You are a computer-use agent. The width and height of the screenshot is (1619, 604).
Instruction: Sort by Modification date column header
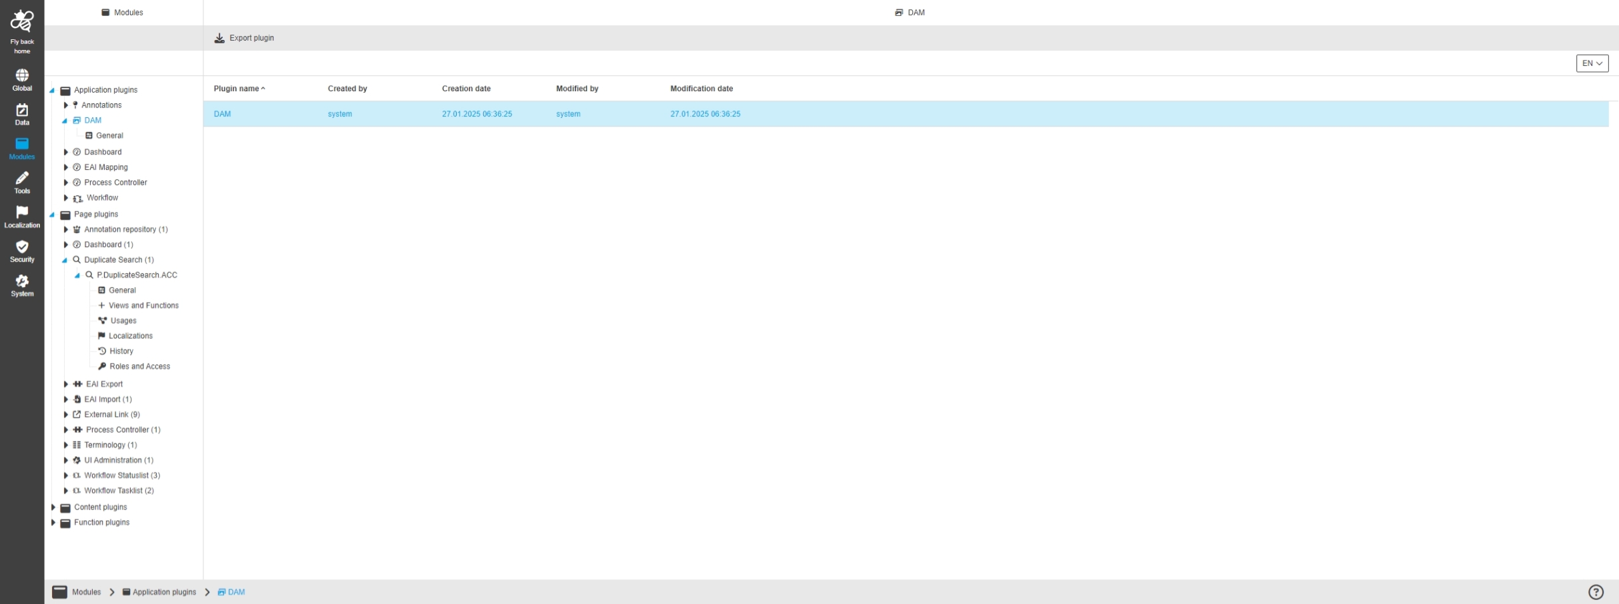(x=701, y=89)
